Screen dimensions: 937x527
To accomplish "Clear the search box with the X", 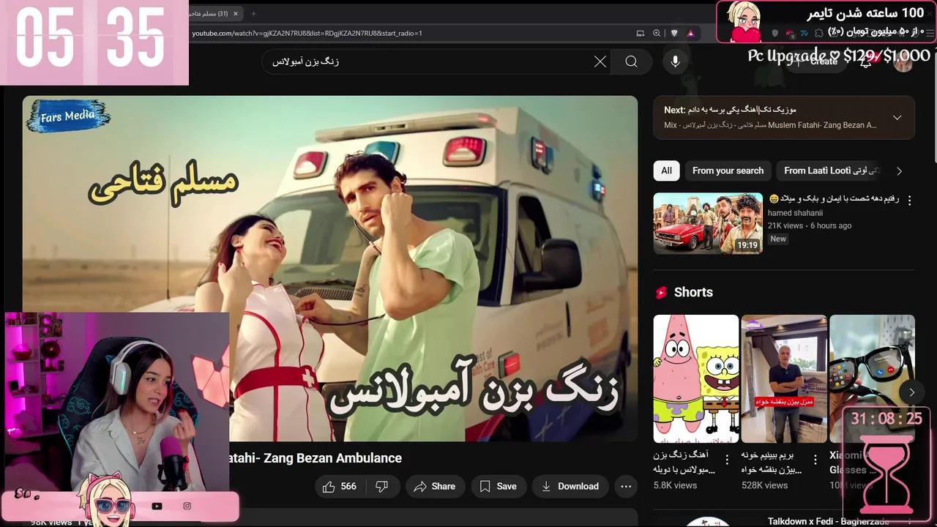I will [x=600, y=61].
